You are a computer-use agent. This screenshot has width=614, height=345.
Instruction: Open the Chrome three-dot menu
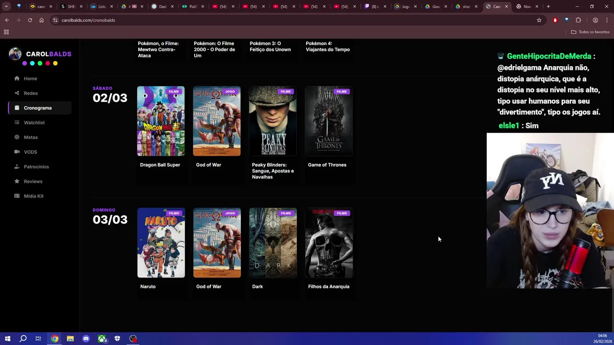607,20
